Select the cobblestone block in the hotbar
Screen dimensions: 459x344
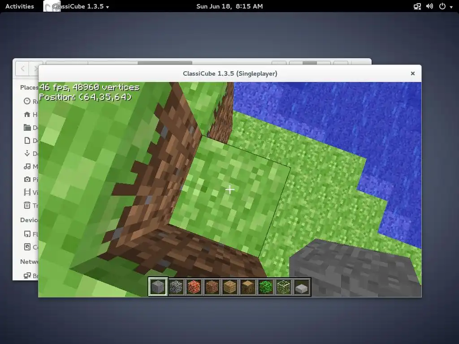(176, 287)
